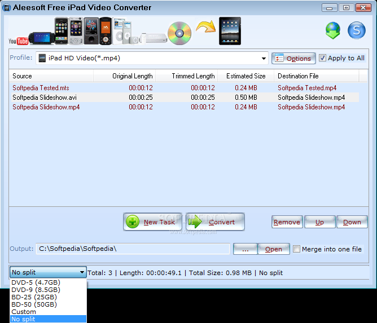Select Softpedia Slideshow.avi source row
The width and height of the screenshot is (377, 323).
[x=185, y=98]
